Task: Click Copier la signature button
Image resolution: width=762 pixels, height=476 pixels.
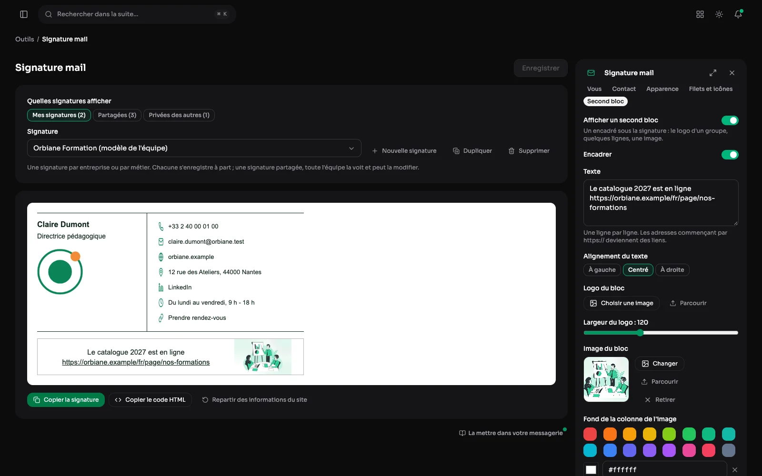Action: (66, 400)
